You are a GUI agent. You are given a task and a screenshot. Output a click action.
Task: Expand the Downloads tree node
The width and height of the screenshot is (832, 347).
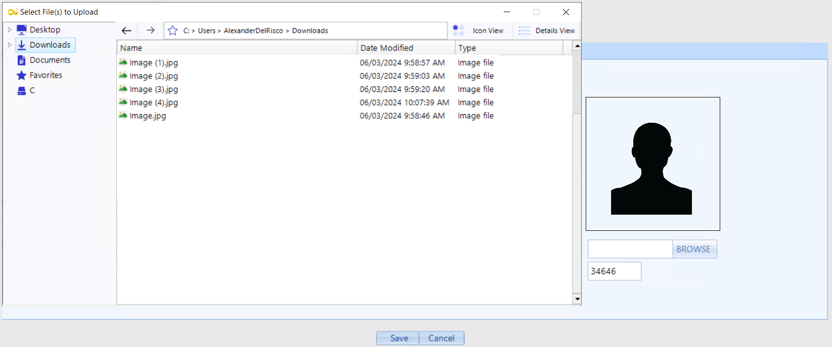(10, 45)
